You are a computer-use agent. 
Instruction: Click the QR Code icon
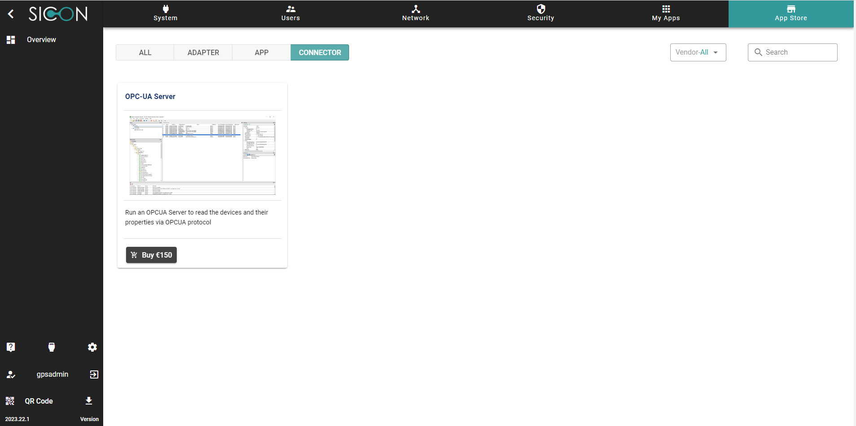pos(10,401)
